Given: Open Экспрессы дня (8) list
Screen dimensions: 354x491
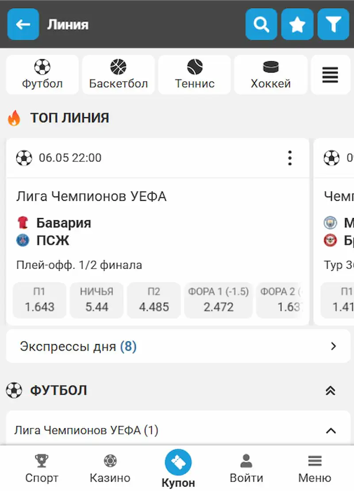Looking at the screenshot, I should pyautogui.click(x=178, y=346).
